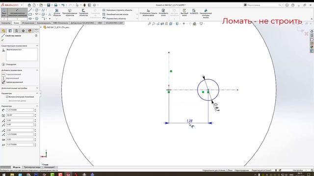The width and height of the screenshot is (314, 176).
Task: Open Options gear icon in top toolbar
Action: click(94, 5)
